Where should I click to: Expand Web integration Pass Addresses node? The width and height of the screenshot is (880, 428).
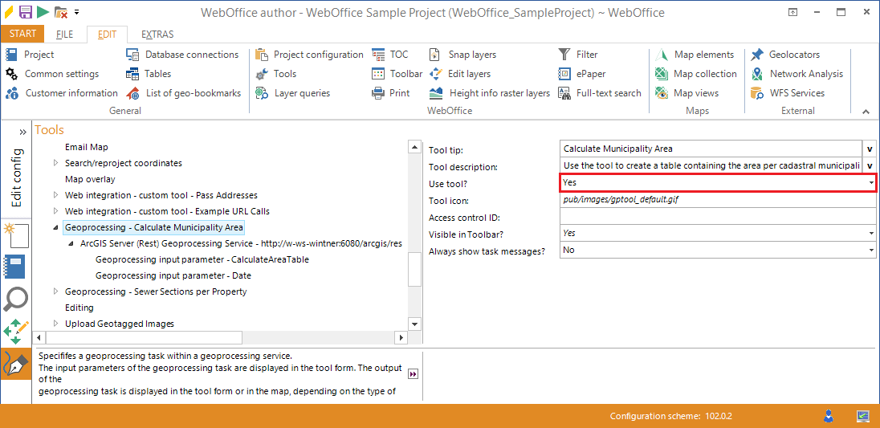(55, 195)
